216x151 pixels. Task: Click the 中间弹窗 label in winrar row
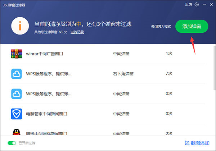click(x=121, y=54)
